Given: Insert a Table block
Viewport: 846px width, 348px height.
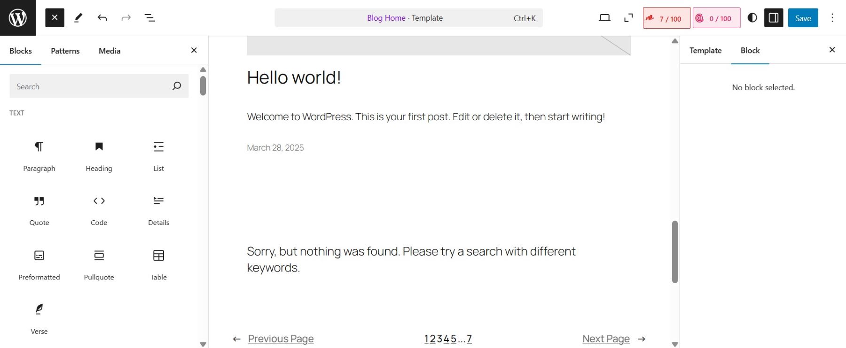Looking at the screenshot, I should 158,264.
